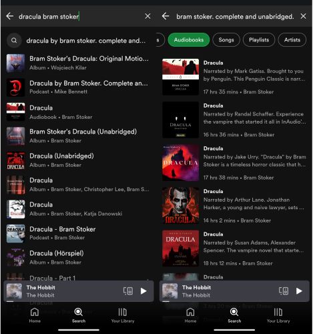The height and width of the screenshot is (334, 313).
Task: Focus the 'dracula bram stoker' search field
Action: [79, 17]
